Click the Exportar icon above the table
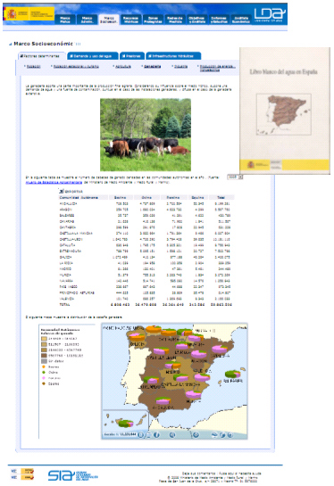Screen dimensions: 334x486 (61, 192)
